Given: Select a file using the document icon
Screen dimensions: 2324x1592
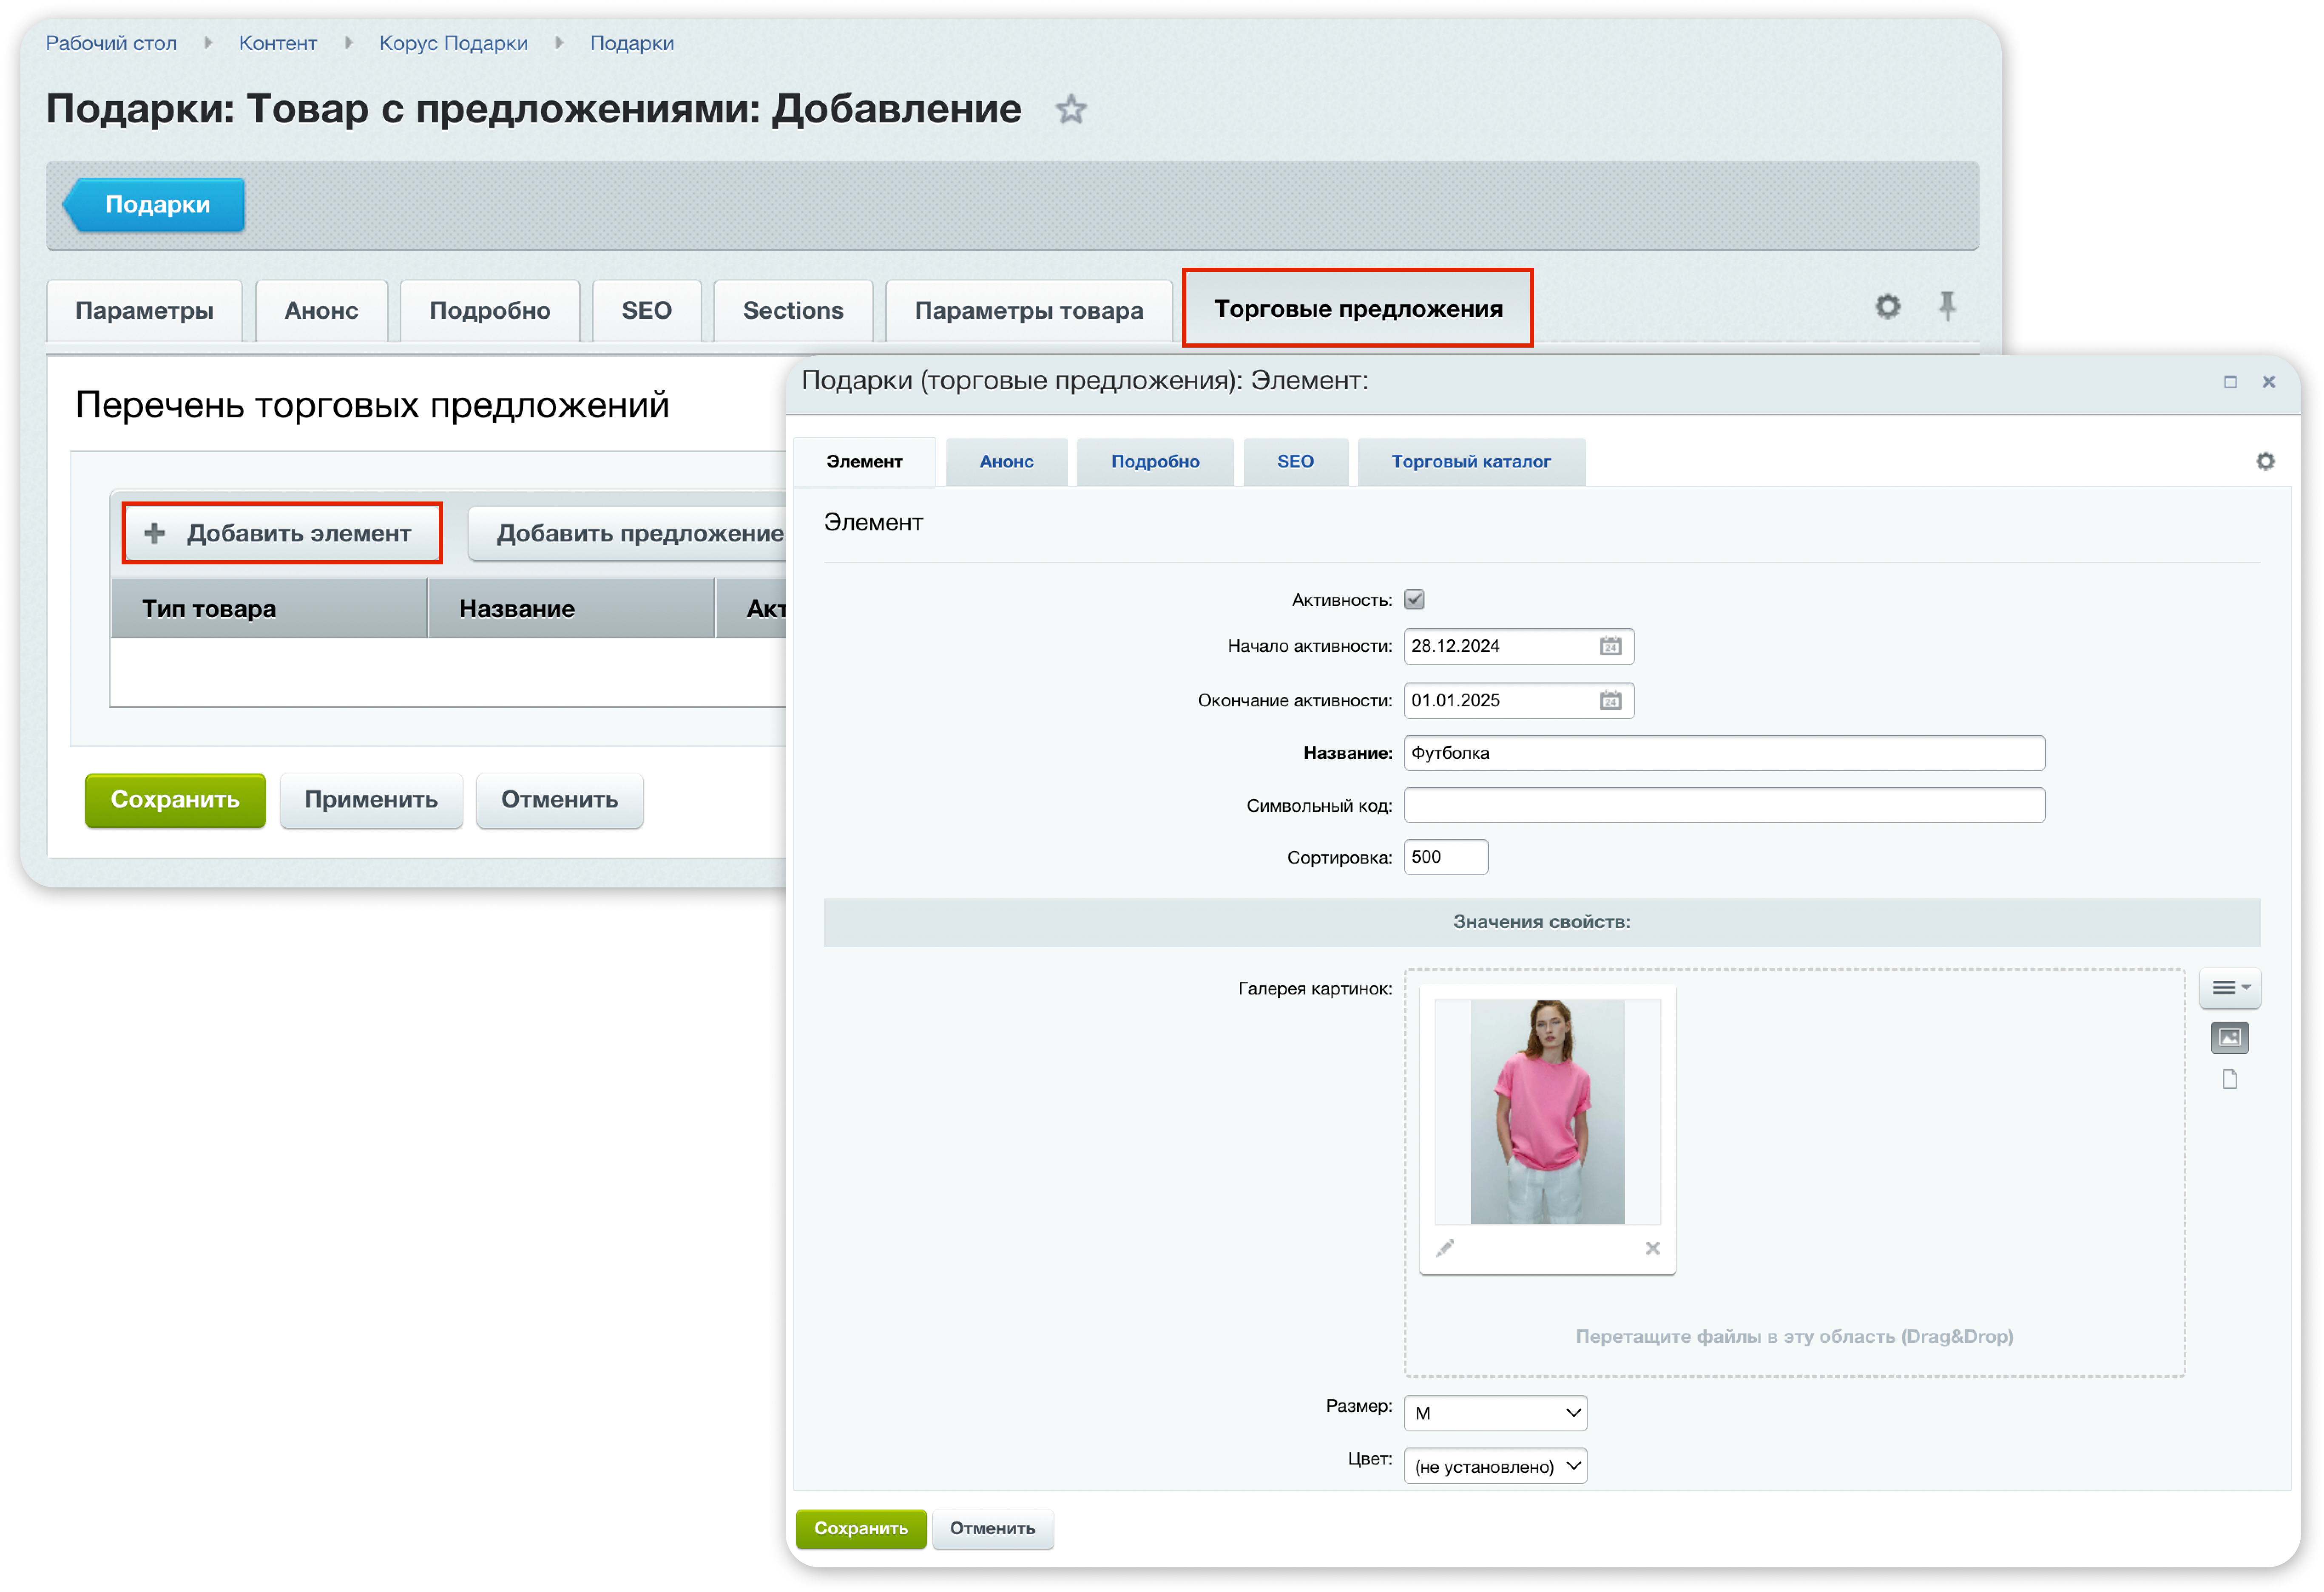Looking at the screenshot, I should click(2229, 1079).
